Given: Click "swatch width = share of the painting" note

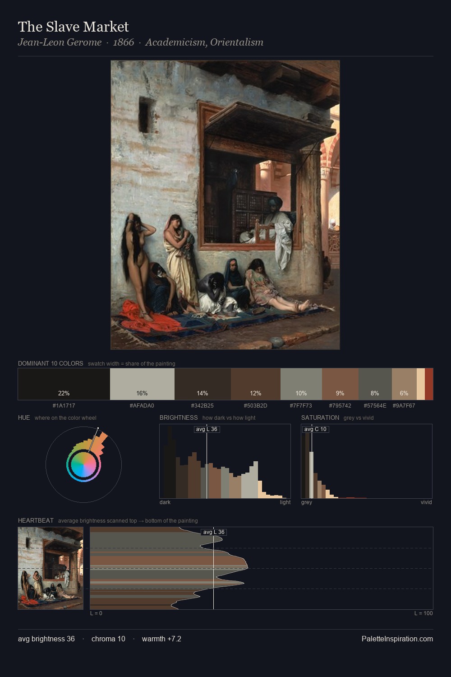Looking at the screenshot, I should [132, 364].
